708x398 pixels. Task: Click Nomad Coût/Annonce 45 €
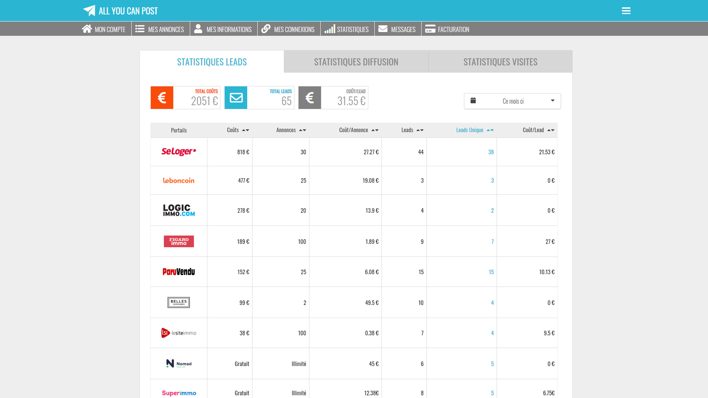pyautogui.click(x=374, y=364)
